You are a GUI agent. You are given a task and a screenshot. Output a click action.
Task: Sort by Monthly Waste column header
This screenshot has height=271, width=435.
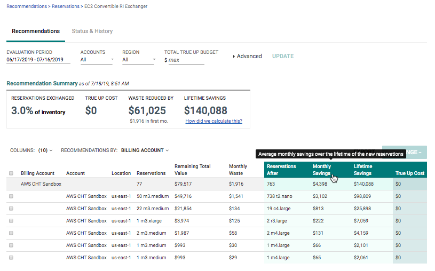[238, 170]
